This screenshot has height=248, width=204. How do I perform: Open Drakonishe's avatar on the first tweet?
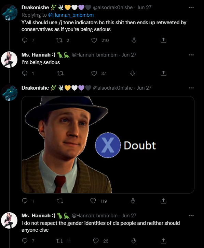tap(9, 12)
